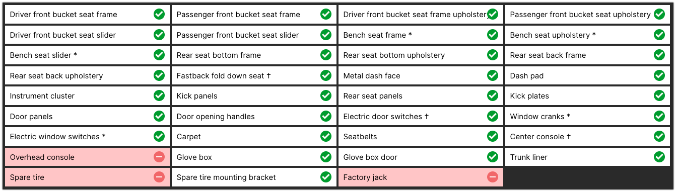Select the Driver front bucket seat frame cell
This screenshot has width=676, height=192.
(87, 15)
